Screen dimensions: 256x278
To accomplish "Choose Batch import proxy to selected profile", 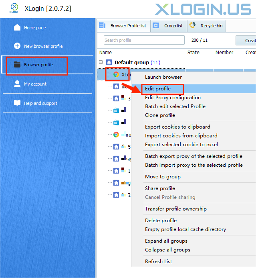I will 194,165.
